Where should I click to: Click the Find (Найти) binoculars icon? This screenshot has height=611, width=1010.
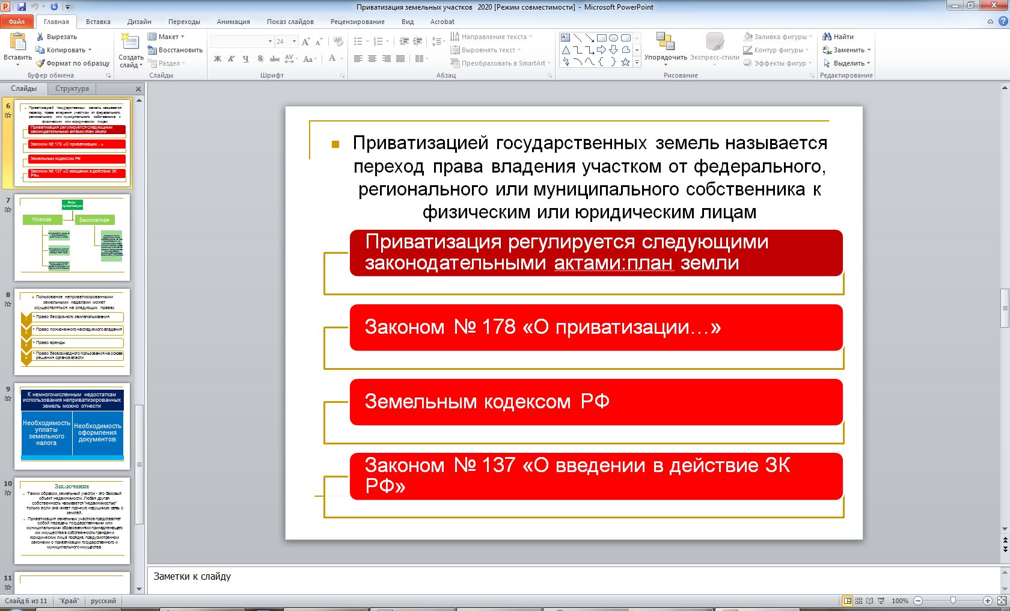827,37
